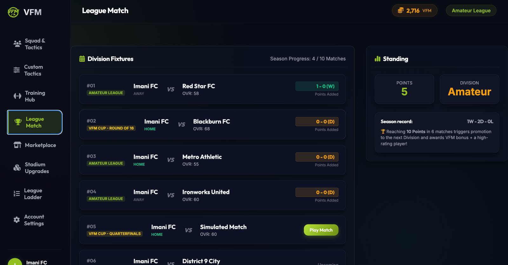This screenshot has height=265, width=508.
Task: Click the VFM CUP - QUARTERFINALS tag
Action: pyautogui.click(x=115, y=234)
